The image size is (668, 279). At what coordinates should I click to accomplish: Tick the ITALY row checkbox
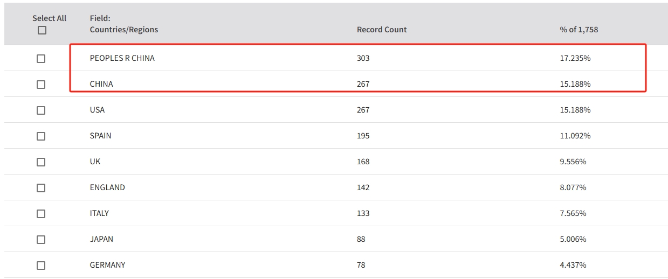pyautogui.click(x=41, y=214)
